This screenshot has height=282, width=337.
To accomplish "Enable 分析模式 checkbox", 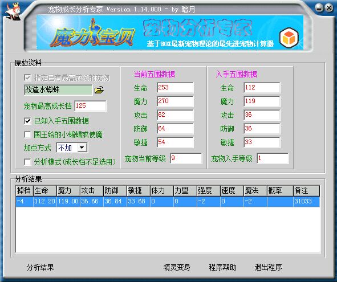I will (x=27, y=162).
